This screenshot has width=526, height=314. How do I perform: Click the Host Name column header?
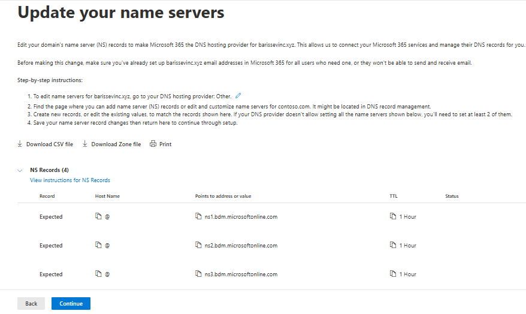tap(107, 196)
